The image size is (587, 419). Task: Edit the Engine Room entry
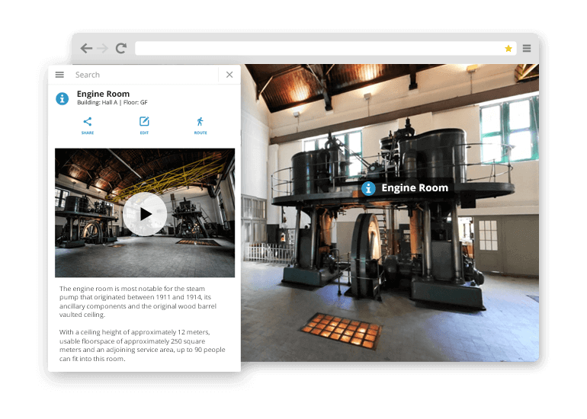(144, 125)
